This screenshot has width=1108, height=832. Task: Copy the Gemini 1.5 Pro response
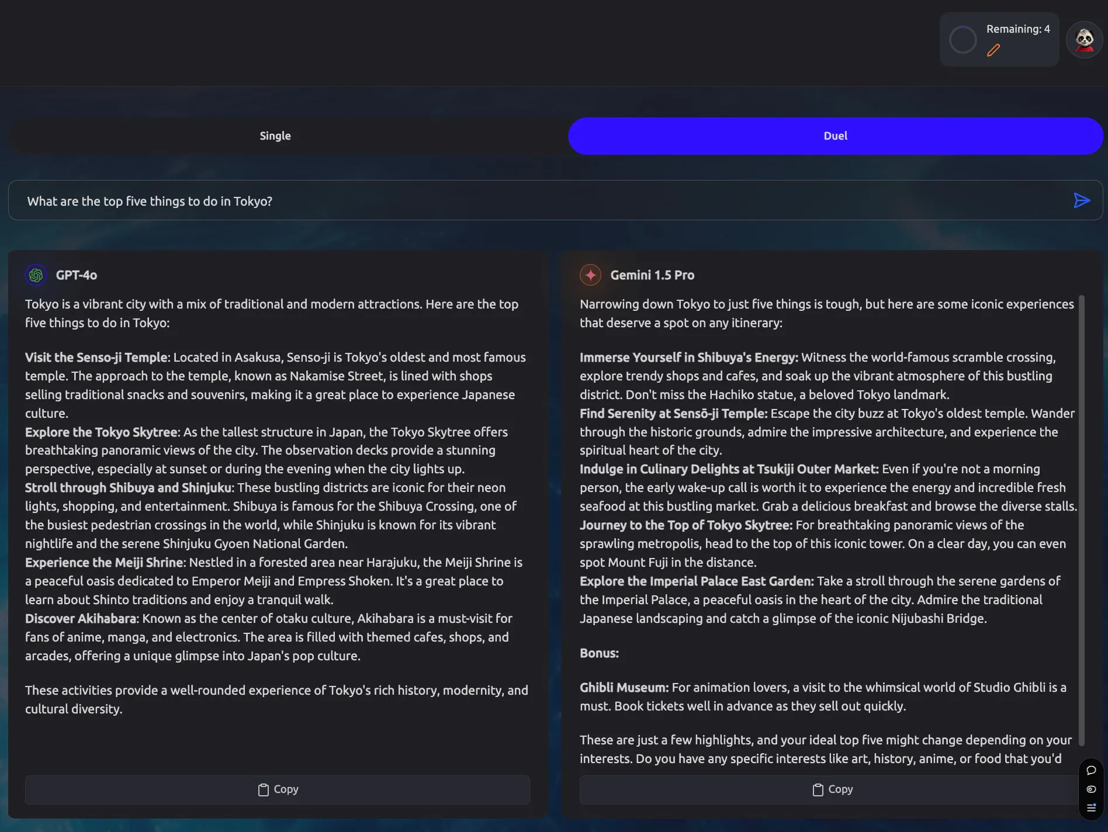(832, 789)
